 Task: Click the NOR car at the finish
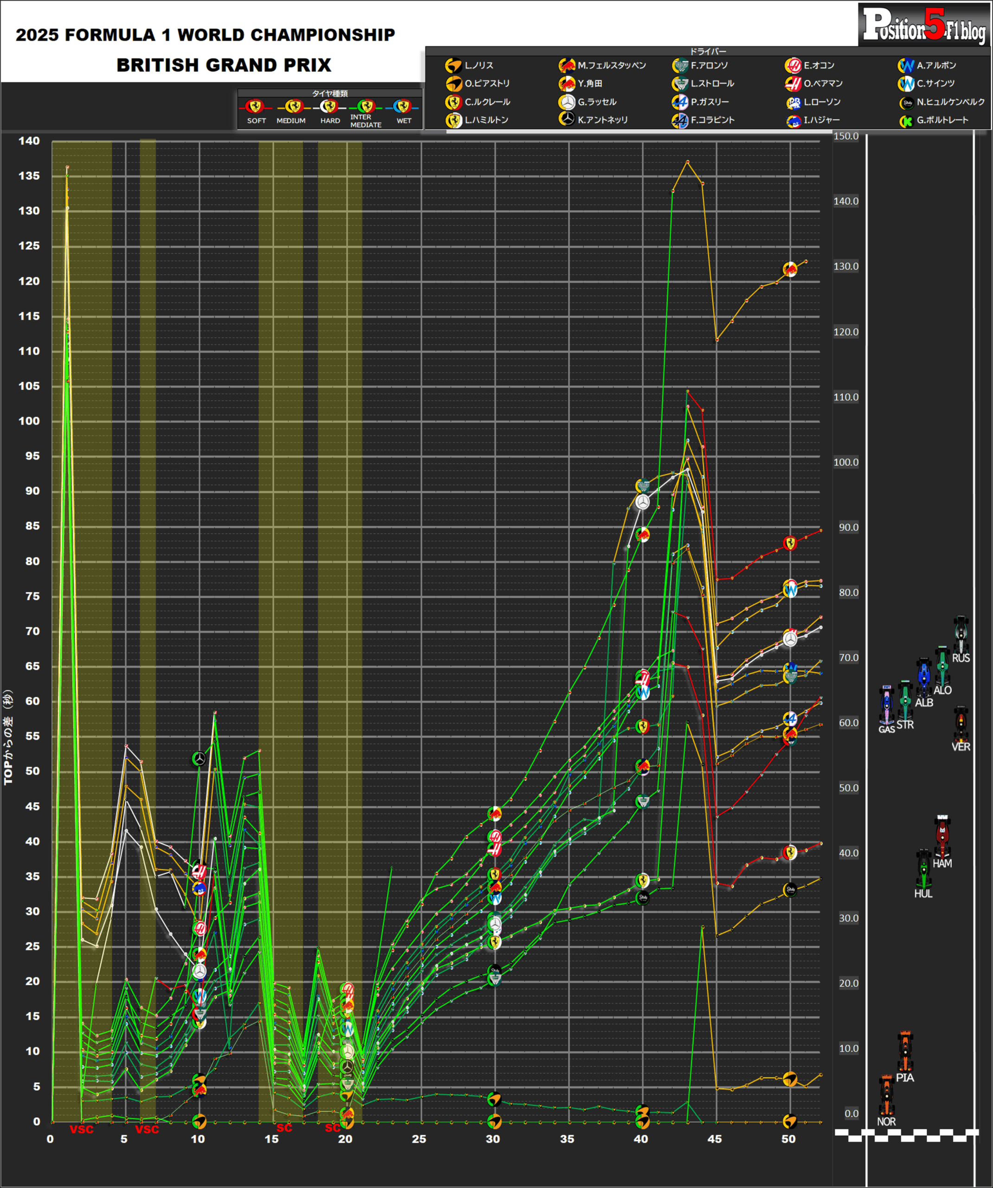(x=886, y=1096)
